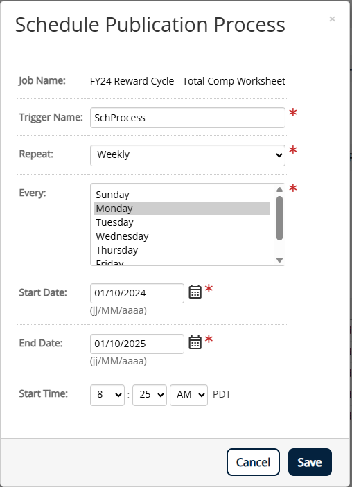Click the day list scrollbar thumb
The width and height of the screenshot is (352, 487).
click(x=279, y=218)
